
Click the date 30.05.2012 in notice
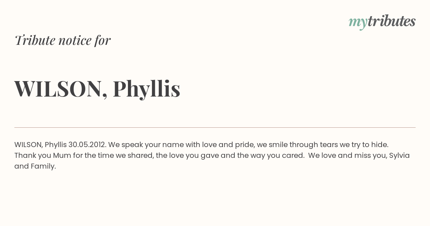pos(87,145)
